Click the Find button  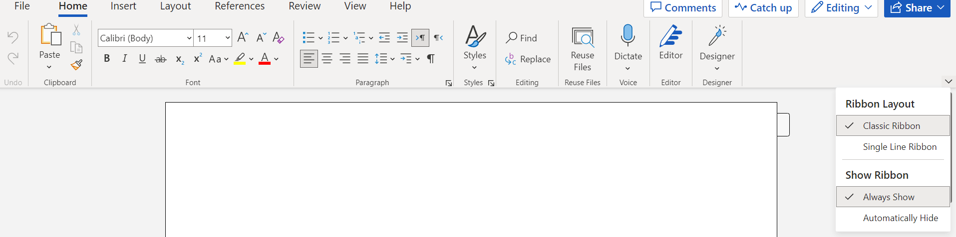click(522, 38)
